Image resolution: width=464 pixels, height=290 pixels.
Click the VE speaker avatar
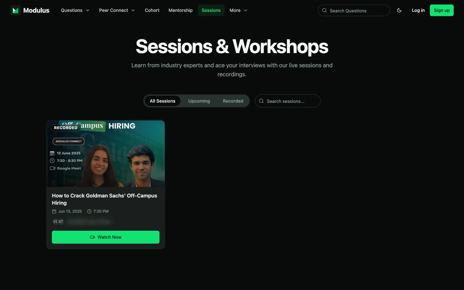[x=55, y=222]
